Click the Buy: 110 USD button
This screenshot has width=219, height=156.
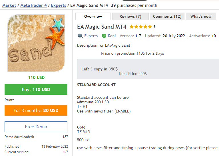point(36,90)
